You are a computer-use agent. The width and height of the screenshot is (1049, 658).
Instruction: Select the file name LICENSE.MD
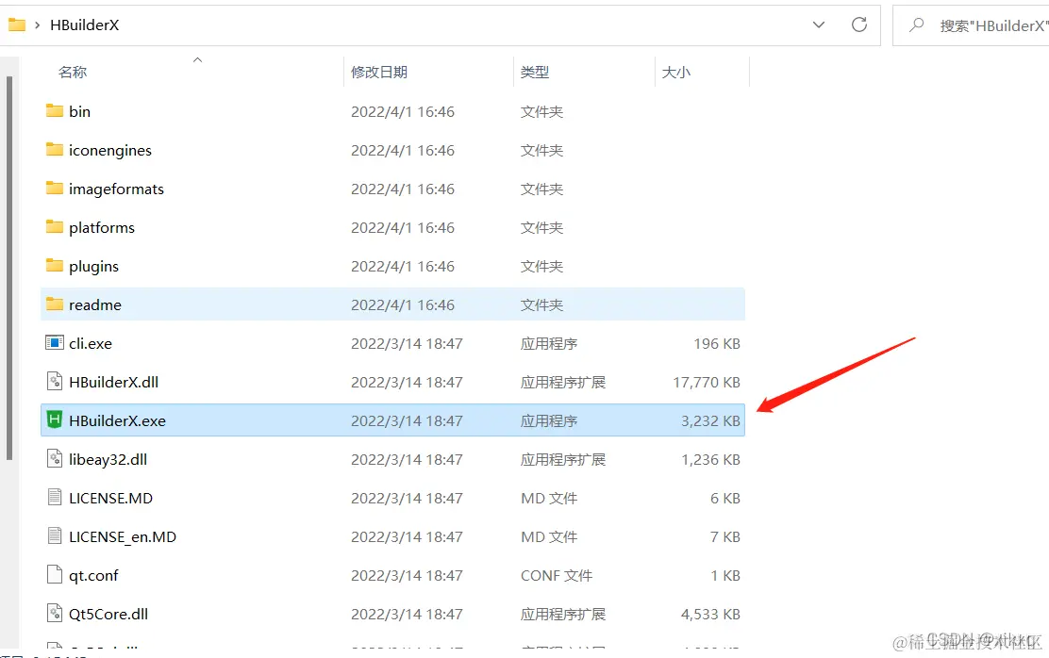[110, 498]
